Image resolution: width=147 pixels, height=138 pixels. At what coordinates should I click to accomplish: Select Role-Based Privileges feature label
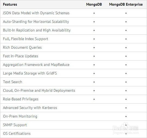coord(21,99)
